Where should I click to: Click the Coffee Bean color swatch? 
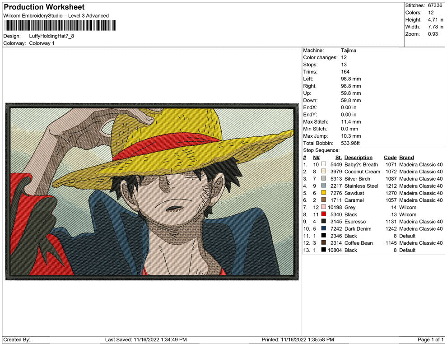tap(324, 242)
